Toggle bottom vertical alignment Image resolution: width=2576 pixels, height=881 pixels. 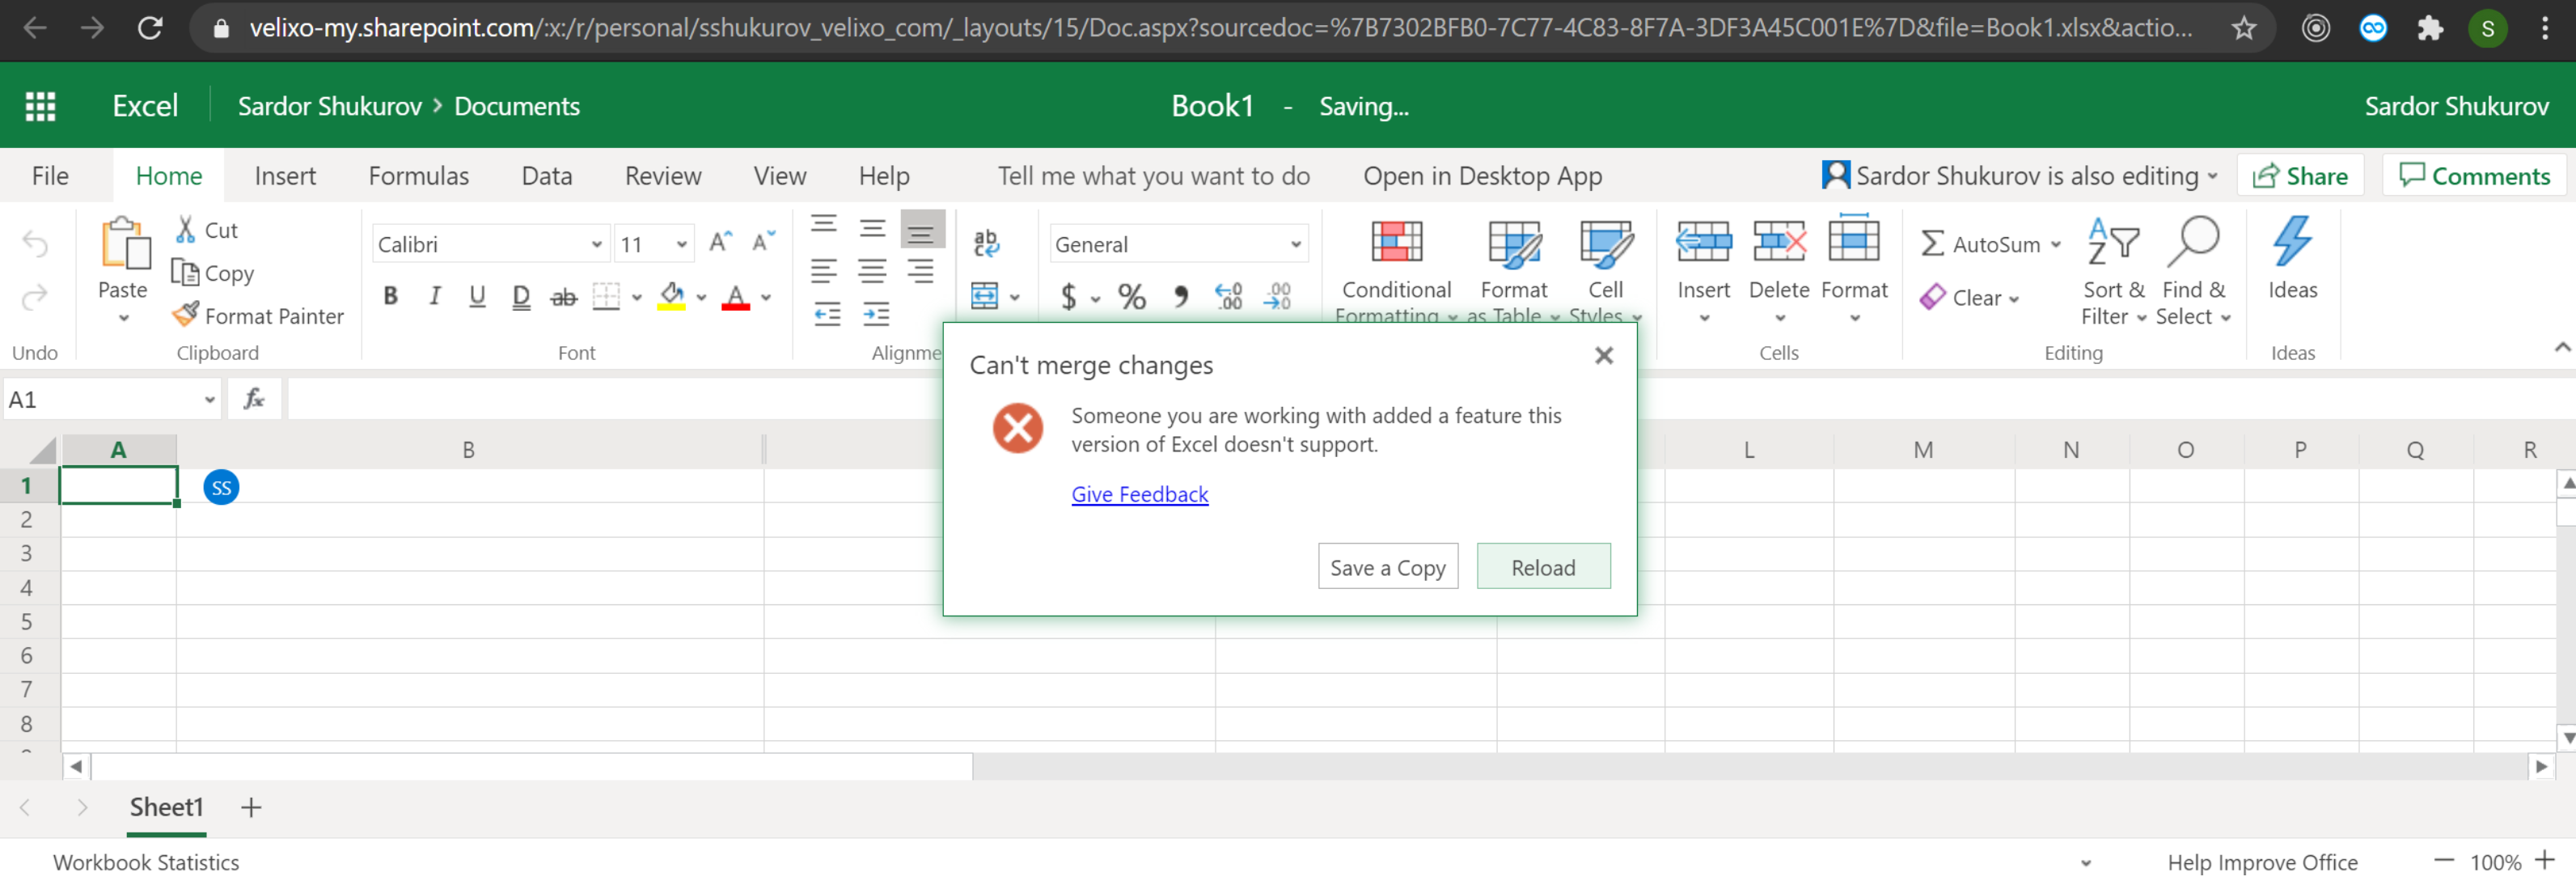(x=921, y=230)
